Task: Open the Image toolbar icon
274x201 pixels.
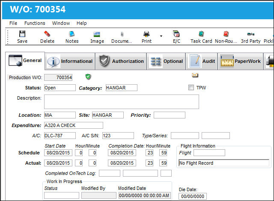Action: coord(97,34)
